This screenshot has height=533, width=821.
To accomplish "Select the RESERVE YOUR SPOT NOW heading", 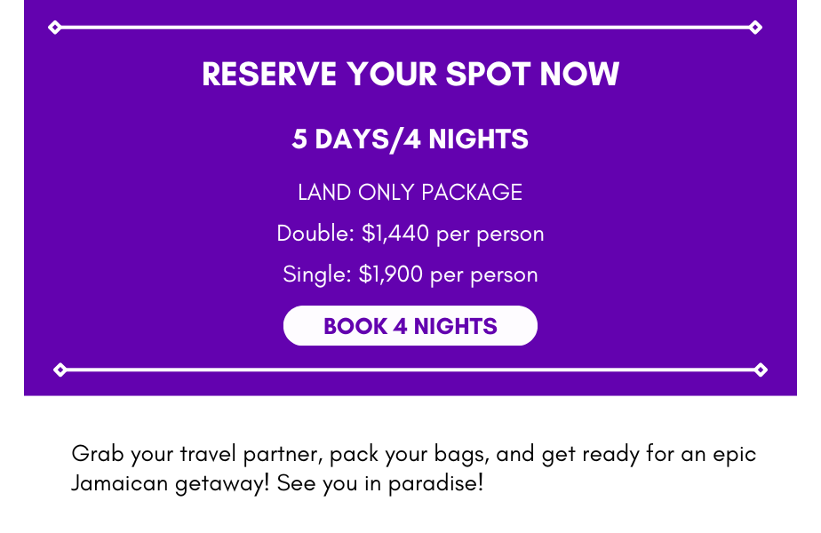I will pos(410,74).
